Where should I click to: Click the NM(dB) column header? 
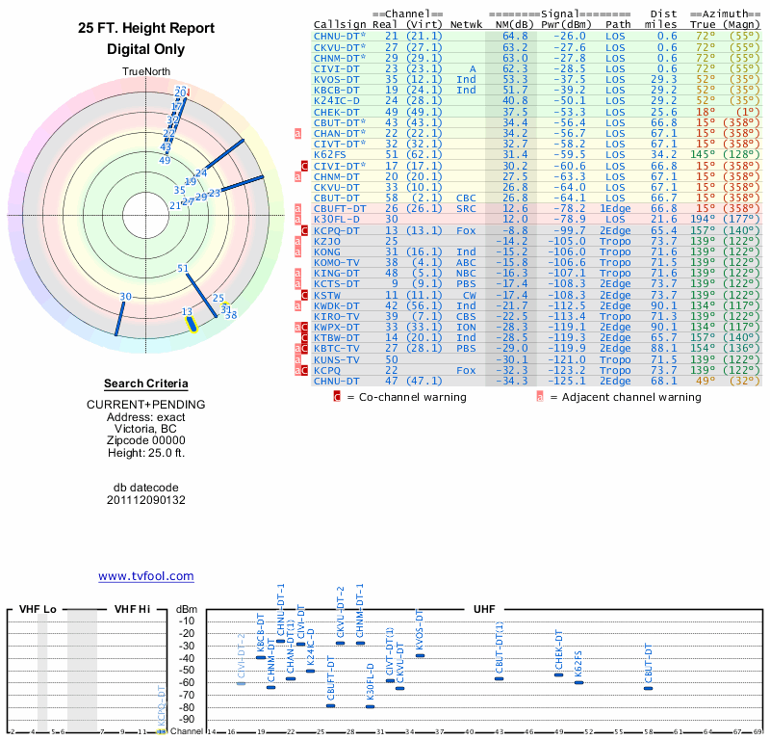click(514, 25)
